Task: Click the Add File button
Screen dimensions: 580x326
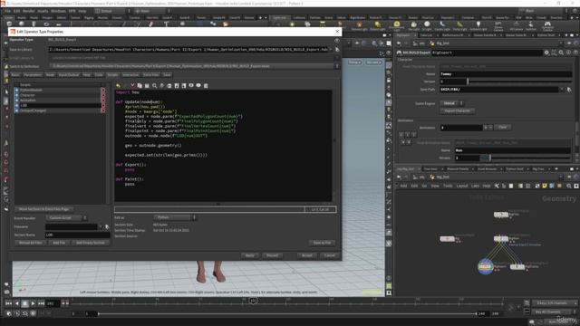Action: point(59,243)
